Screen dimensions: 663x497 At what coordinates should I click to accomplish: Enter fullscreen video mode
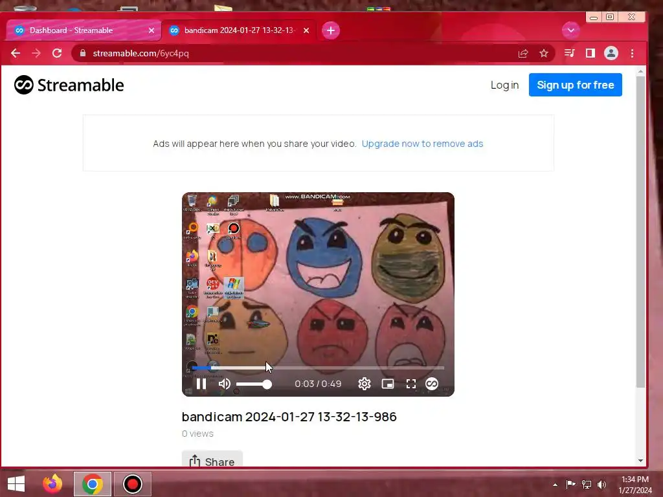411,384
